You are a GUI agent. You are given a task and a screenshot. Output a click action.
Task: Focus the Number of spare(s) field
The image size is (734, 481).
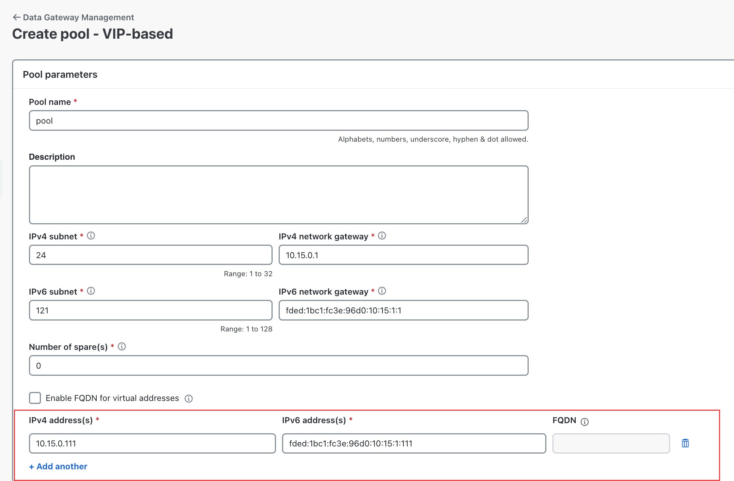pos(279,365)
